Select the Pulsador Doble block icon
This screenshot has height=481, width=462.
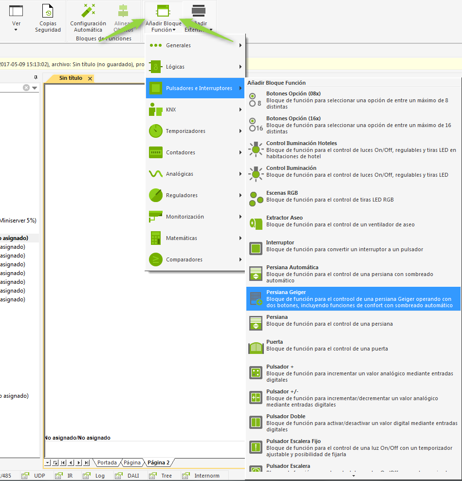tap(256, 422)
